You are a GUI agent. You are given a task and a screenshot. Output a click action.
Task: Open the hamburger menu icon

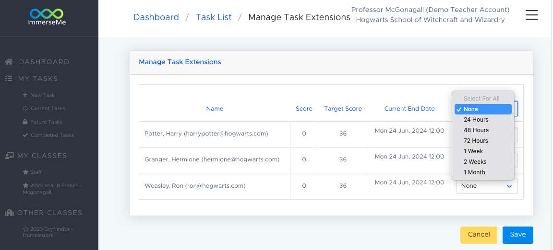(531, 15)
